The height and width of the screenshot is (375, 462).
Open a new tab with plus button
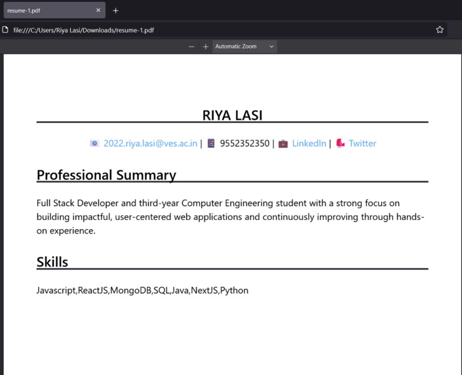click(115, 10)
